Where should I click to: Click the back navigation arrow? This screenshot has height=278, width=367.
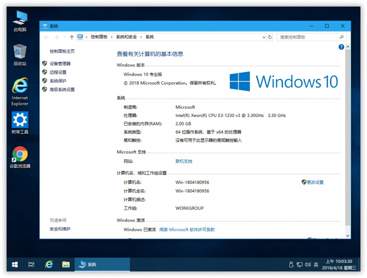46,37
